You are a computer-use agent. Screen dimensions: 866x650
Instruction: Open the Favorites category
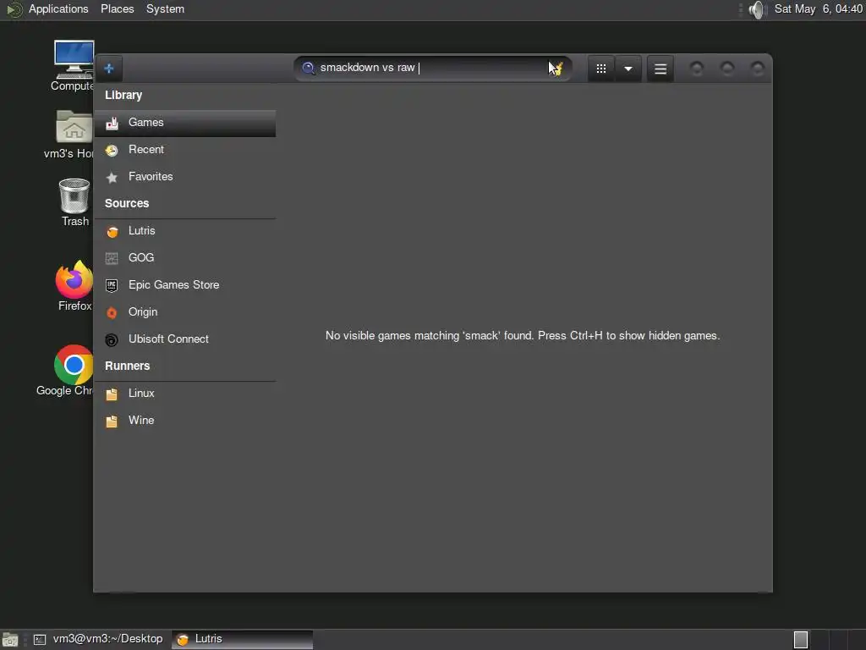tap(185, 177)
